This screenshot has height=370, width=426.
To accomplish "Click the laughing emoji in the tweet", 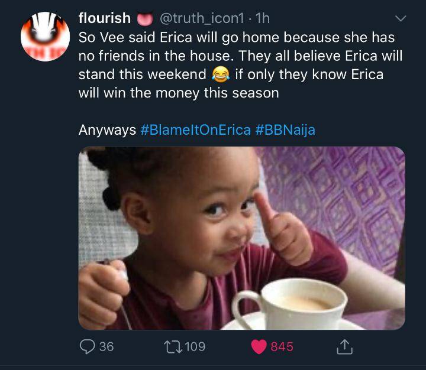I will coord(220,75).
